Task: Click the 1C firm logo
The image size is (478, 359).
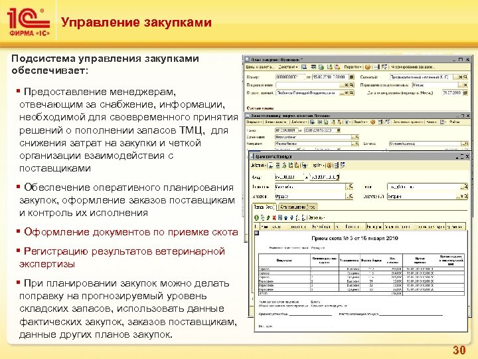Action: click(x=29, y=23)
